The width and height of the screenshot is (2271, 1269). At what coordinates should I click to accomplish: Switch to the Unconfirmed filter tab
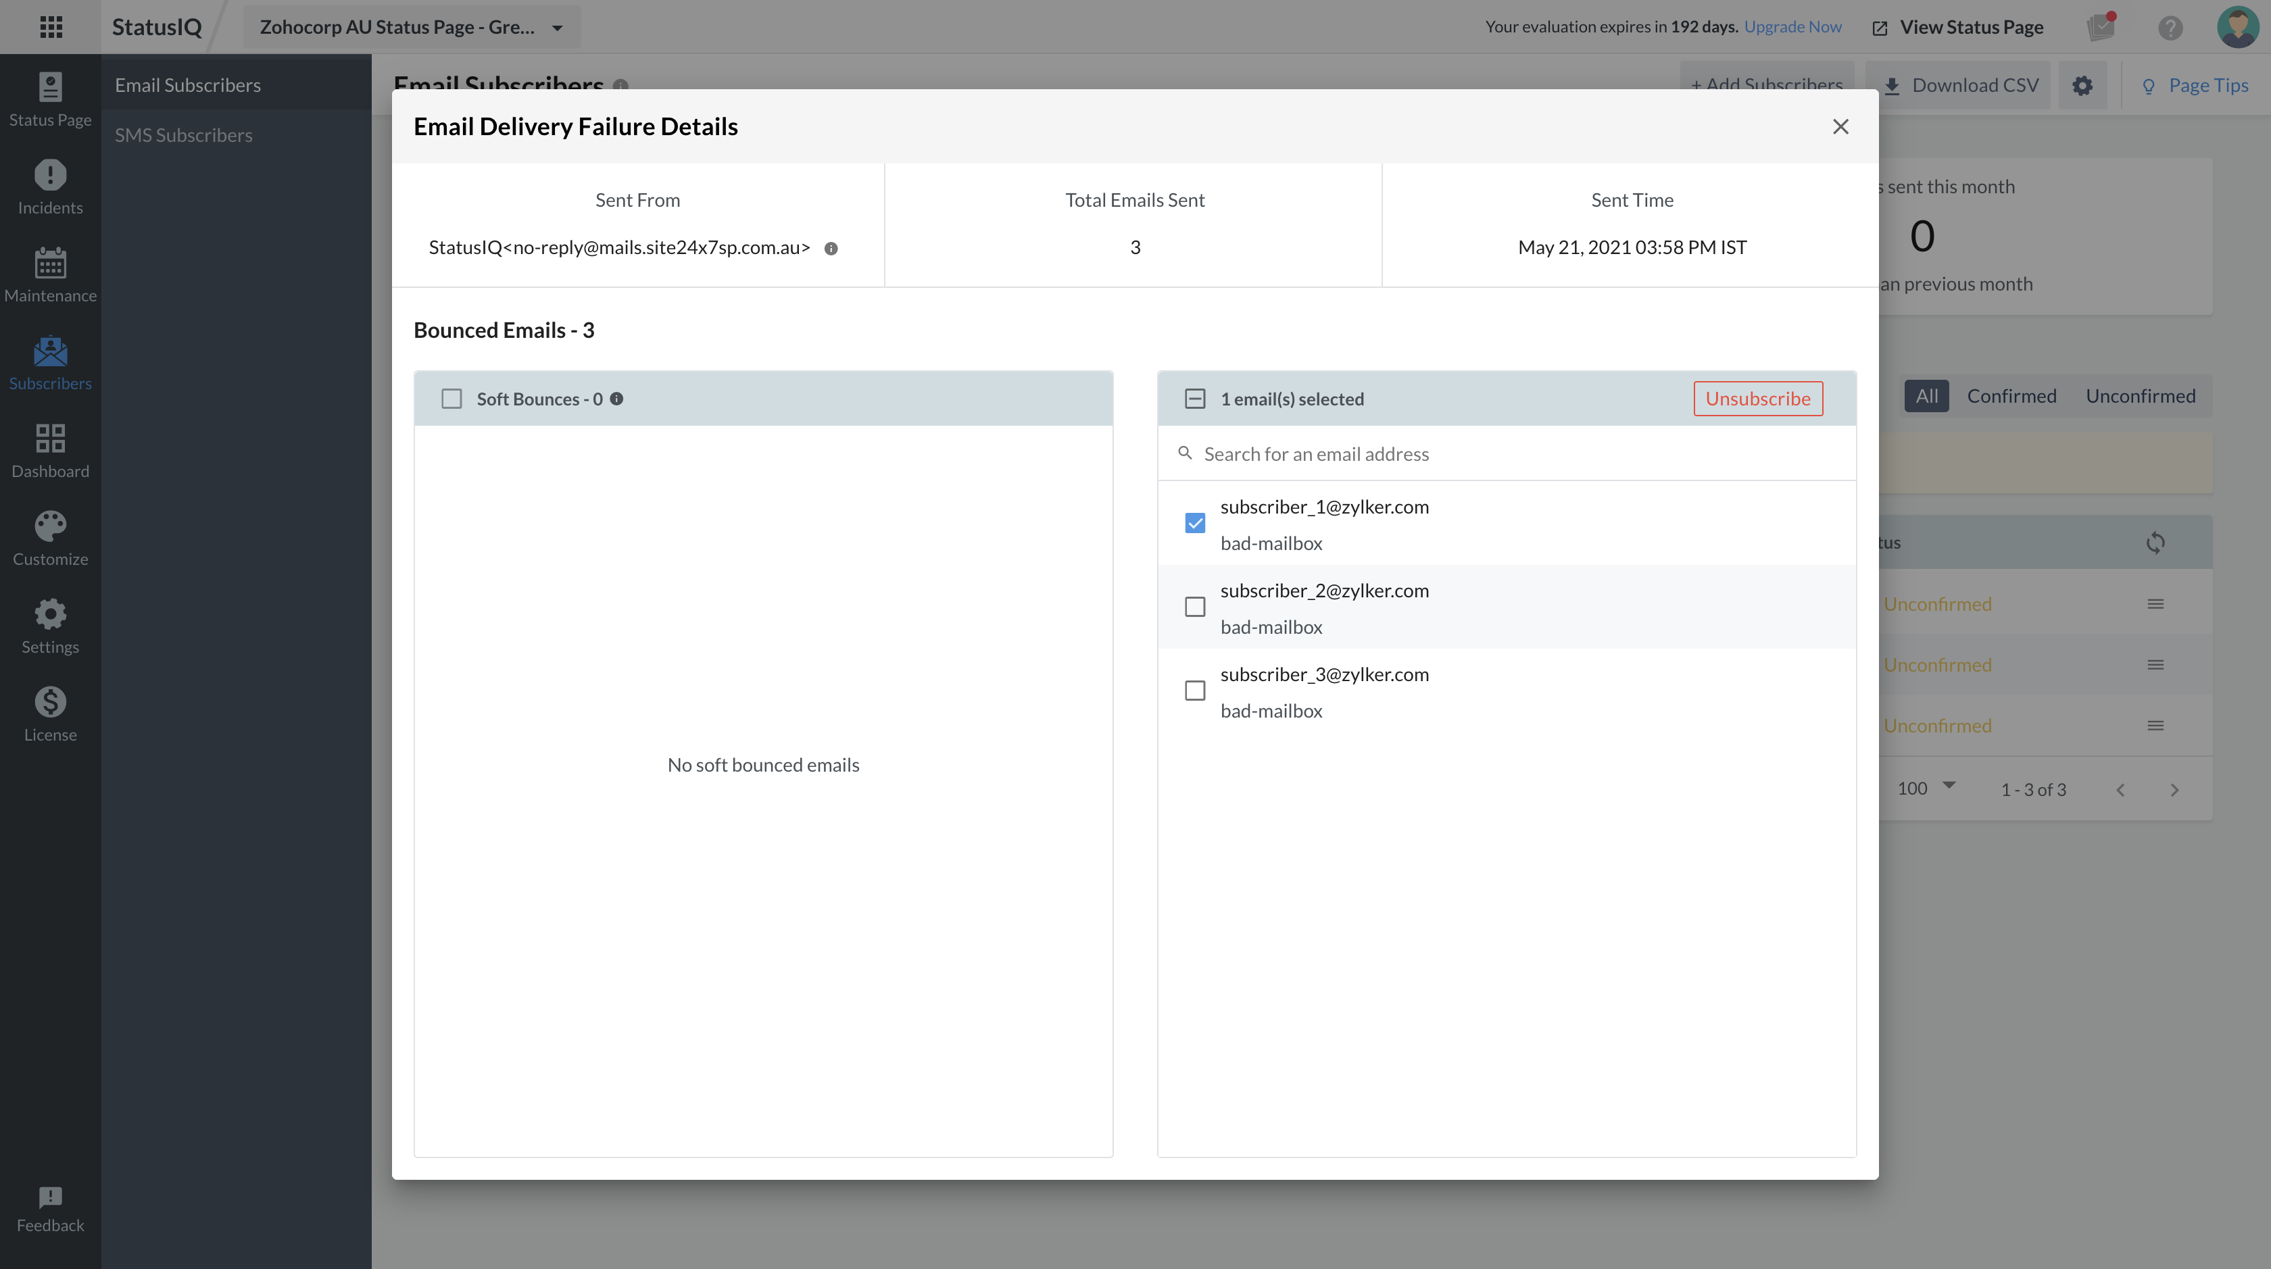[x=2140, y=396]
